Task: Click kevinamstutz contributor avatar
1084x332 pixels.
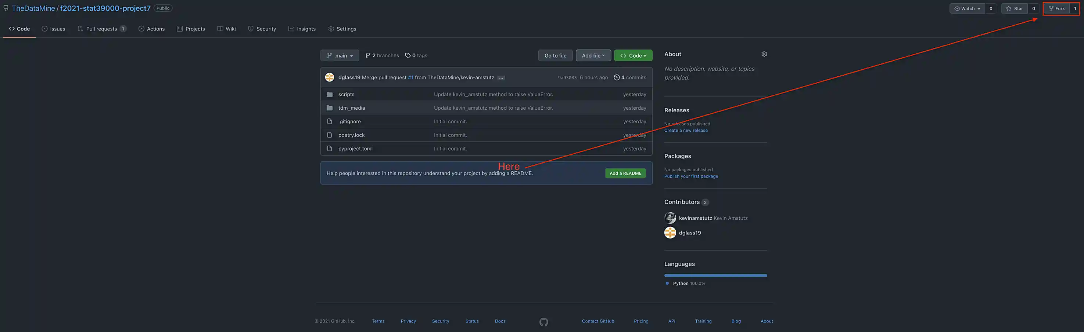Action: 670,218
